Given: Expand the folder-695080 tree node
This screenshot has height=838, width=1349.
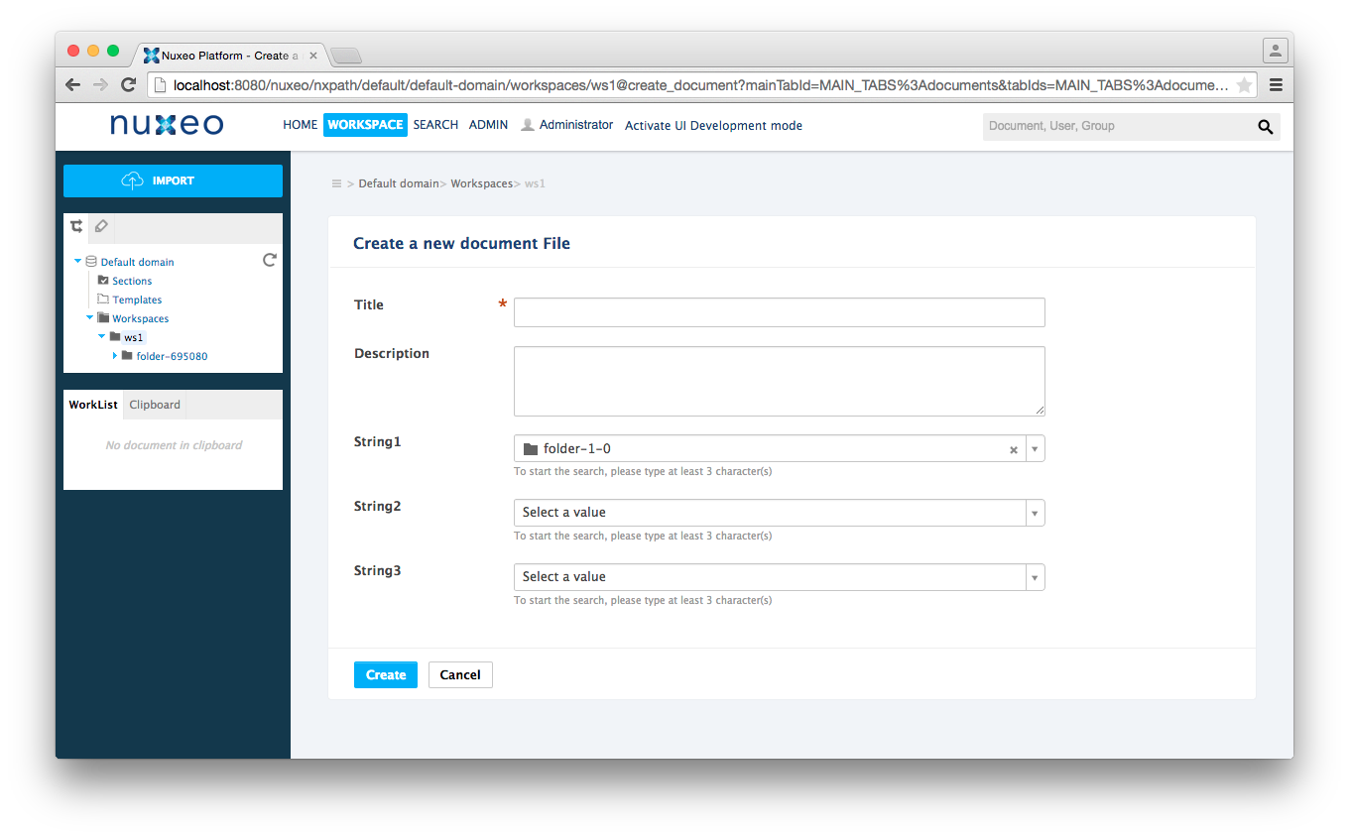Looking at the screenshot, I should pos(116,356).
